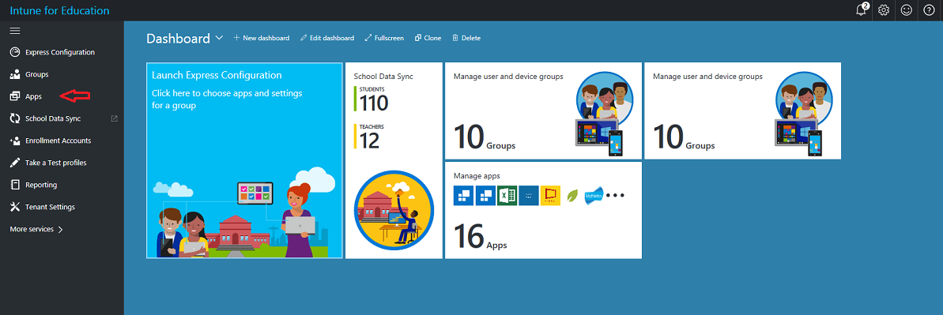
Task: Expand More services chevron
Action: click(60, 230)
